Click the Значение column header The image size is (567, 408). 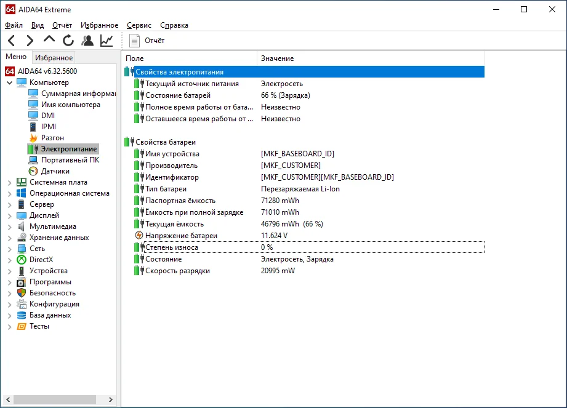tap(371, 58)
